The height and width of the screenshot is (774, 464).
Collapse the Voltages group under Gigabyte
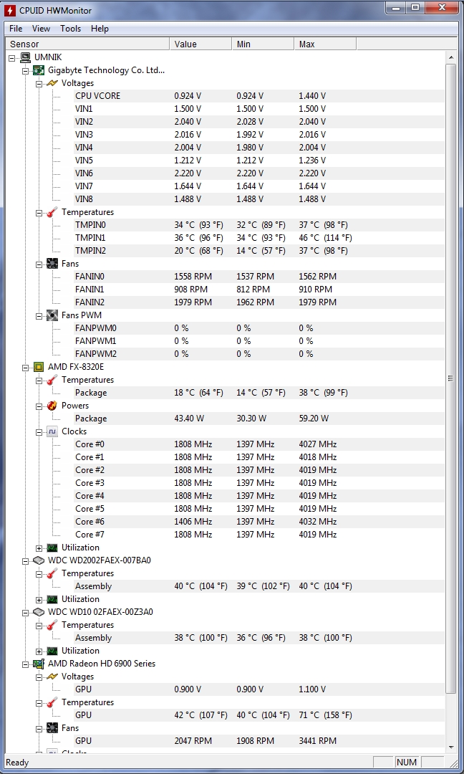pyautogui.click(x=39, y=83)
